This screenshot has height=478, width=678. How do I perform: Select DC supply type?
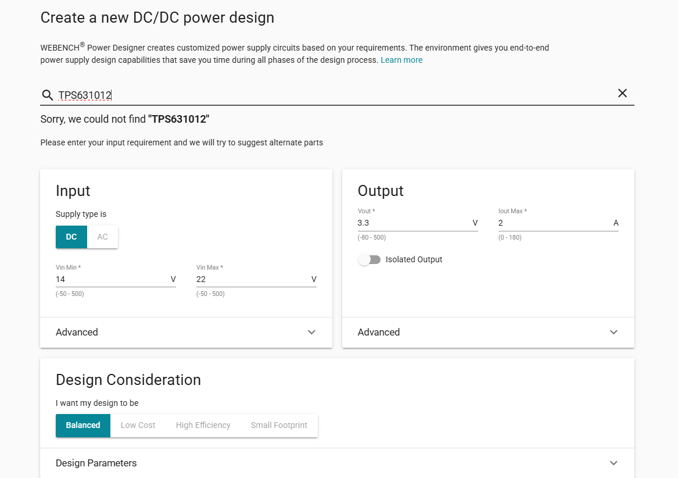click(71, 237)
